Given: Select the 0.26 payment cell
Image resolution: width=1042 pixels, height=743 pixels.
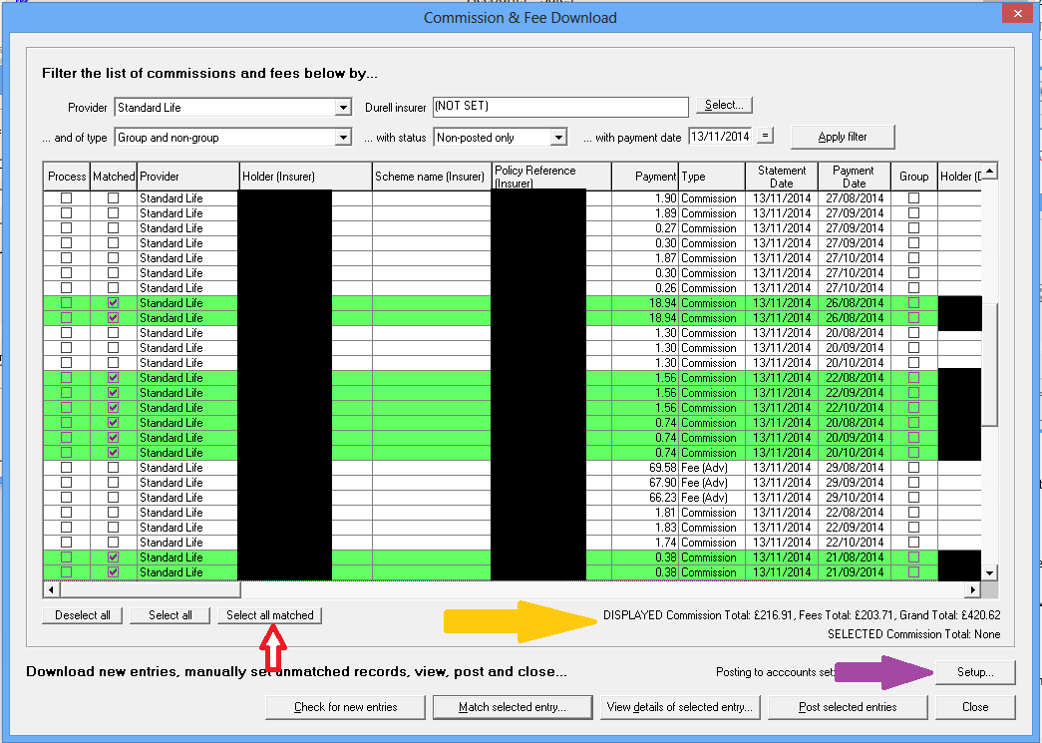Looking at the screenshot, I should pos(645,288).
